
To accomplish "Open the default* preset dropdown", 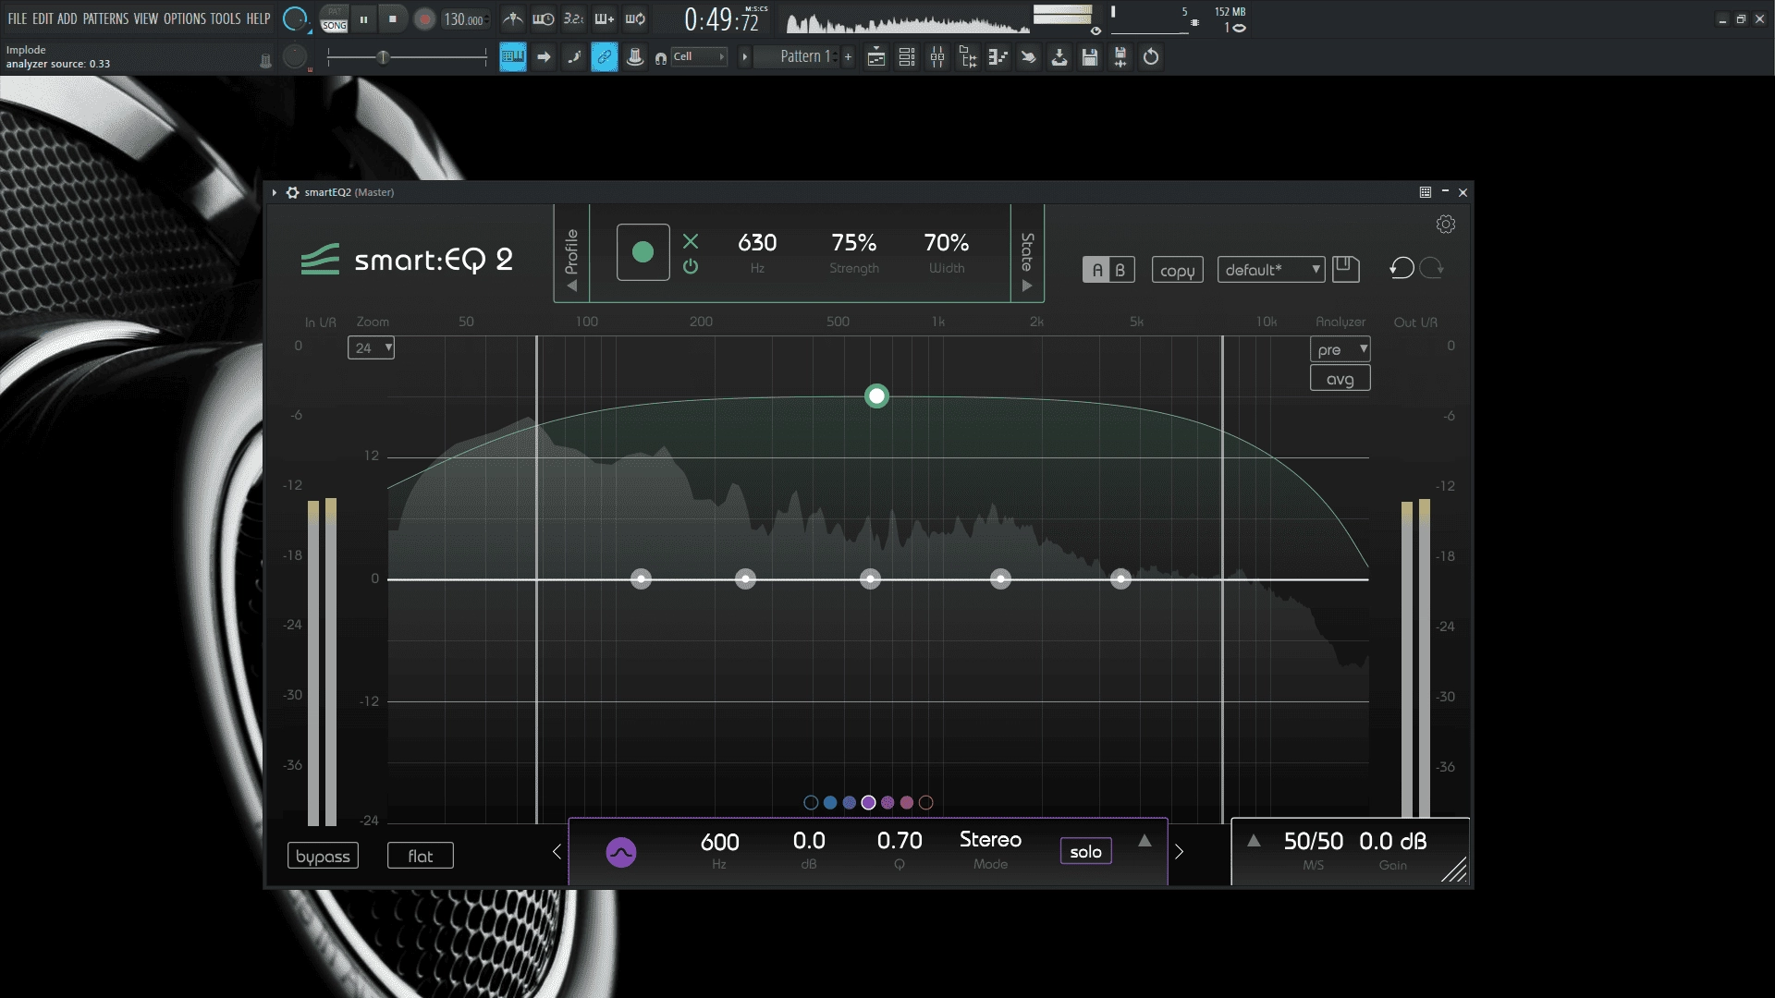I will (x=1271, y=270).
